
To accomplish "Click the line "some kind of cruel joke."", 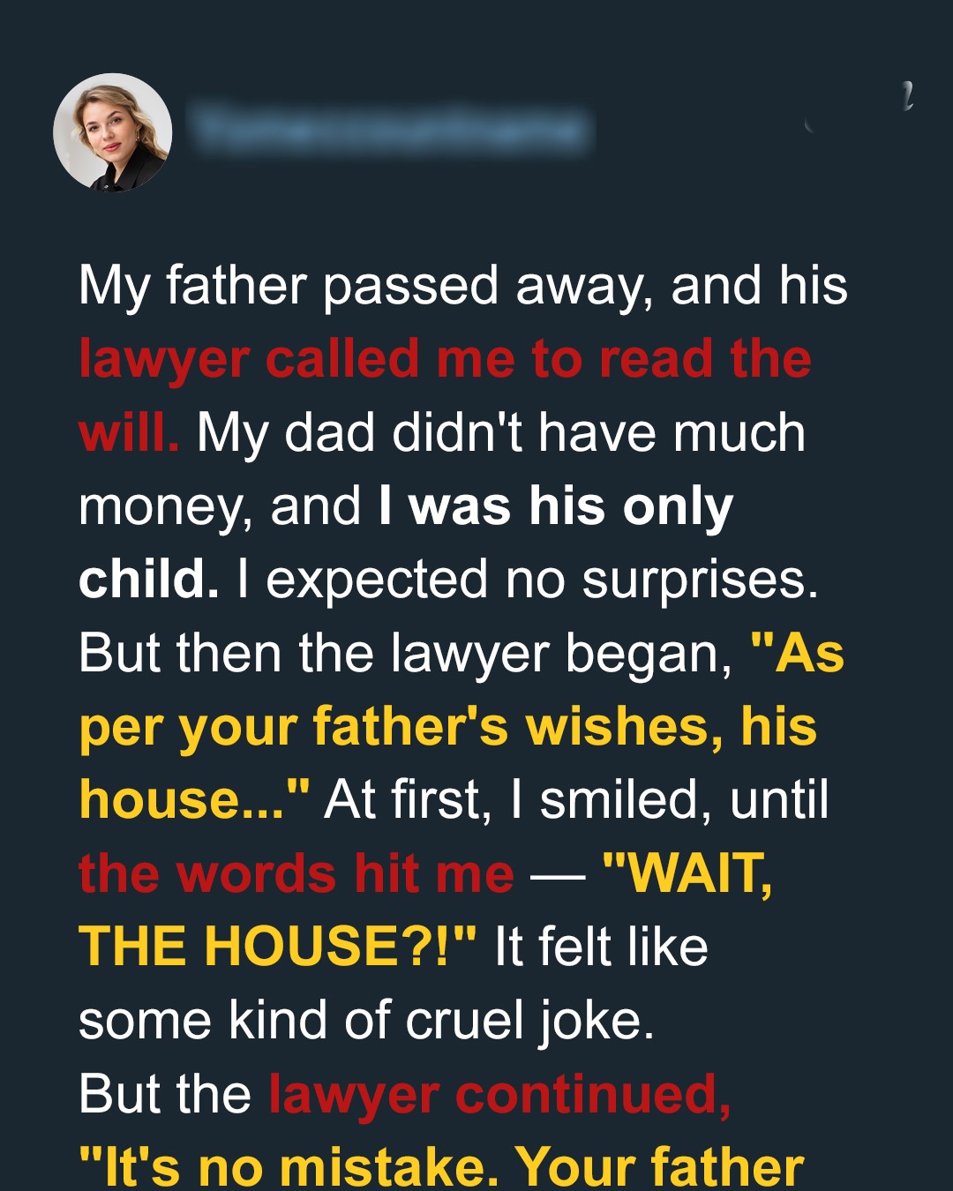I will (x=366, y=1021).
